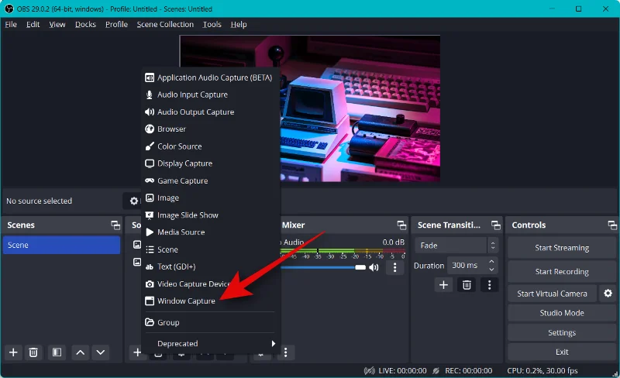Image resolution: width=620 pixels, height=378 pixels.
Task: Open the Tools menu
Action: (212, 25)
